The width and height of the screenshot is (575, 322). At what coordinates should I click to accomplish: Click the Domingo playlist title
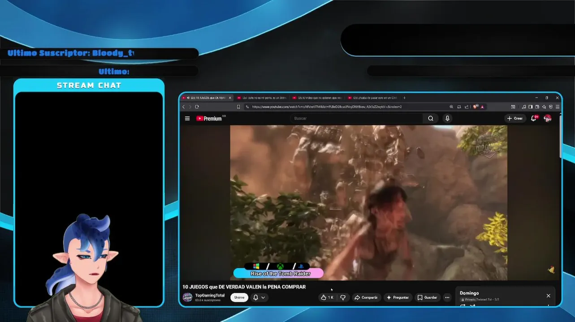469,293
